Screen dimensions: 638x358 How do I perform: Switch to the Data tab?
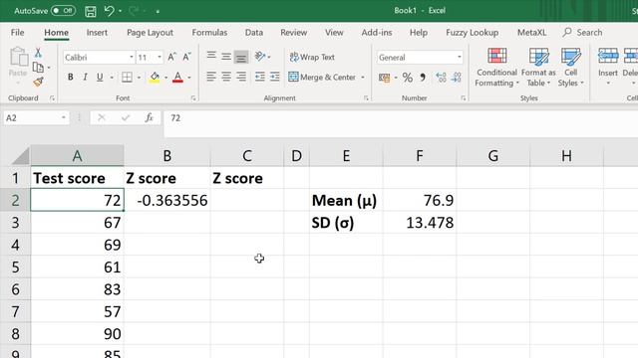click(x=254, y=33)
